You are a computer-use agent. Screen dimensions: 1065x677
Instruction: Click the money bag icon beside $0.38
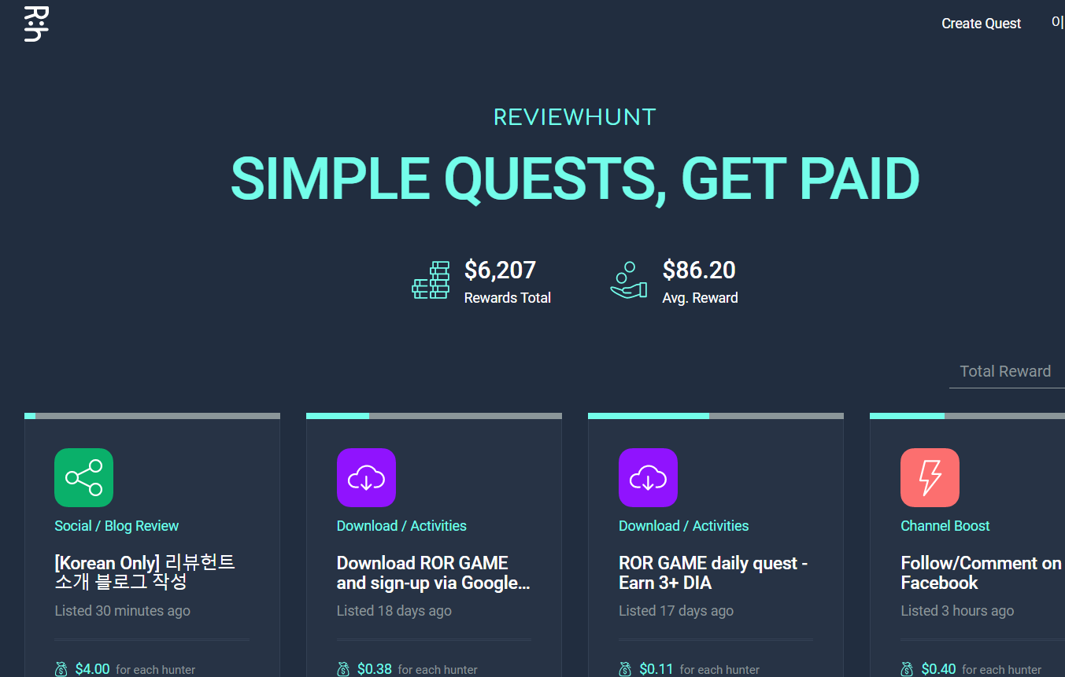click(x=343, y=669)
